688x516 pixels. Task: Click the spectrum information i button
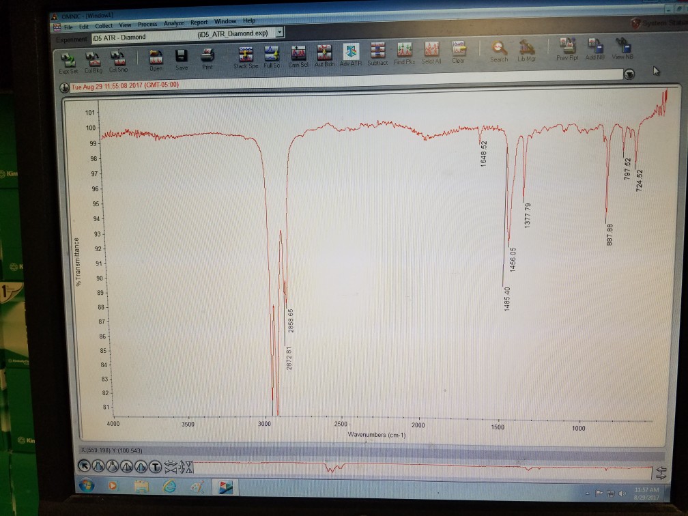pyautogui.click(x=64, y=87)
